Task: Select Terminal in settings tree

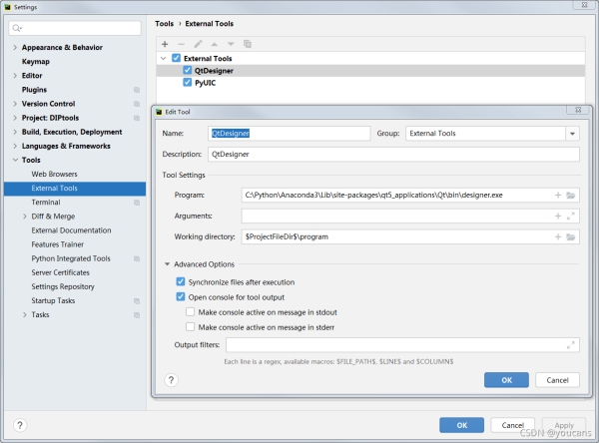Action: (46, 202)
